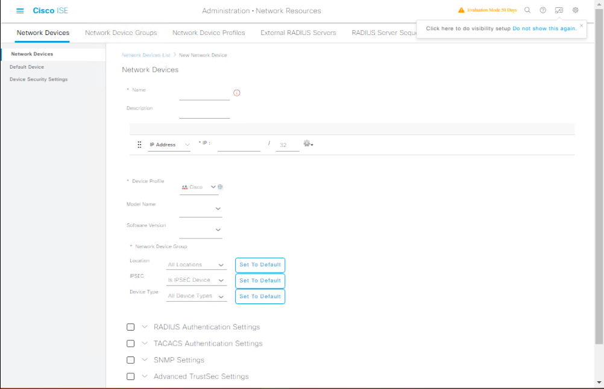This screenshot has width=604, height=389.
Task: Click Set To Default for Device Type
Action: point(260,296)
